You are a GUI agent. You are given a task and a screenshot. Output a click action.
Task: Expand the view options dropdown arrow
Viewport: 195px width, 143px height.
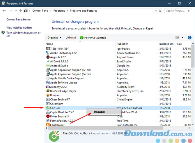click(x=182, y=38)
